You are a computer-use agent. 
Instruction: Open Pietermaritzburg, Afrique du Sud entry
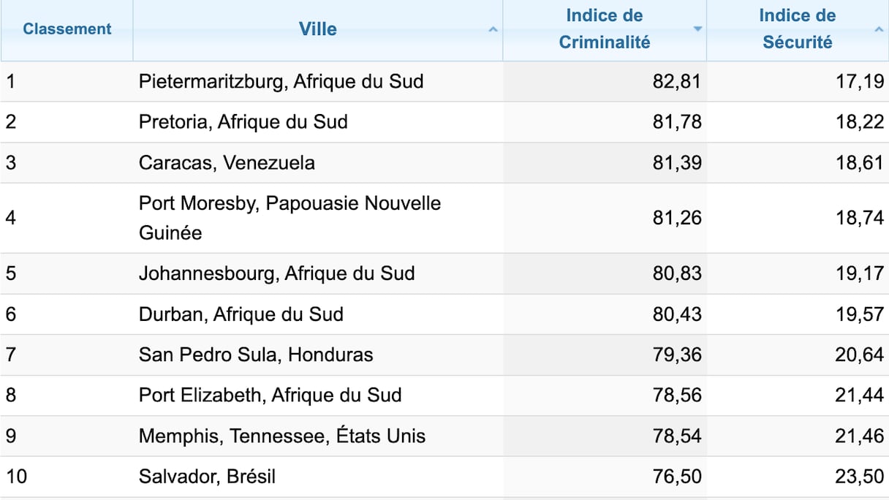point(281,81)
